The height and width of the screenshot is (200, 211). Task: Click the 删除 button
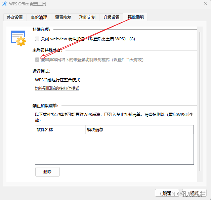[x=47, y=172]
